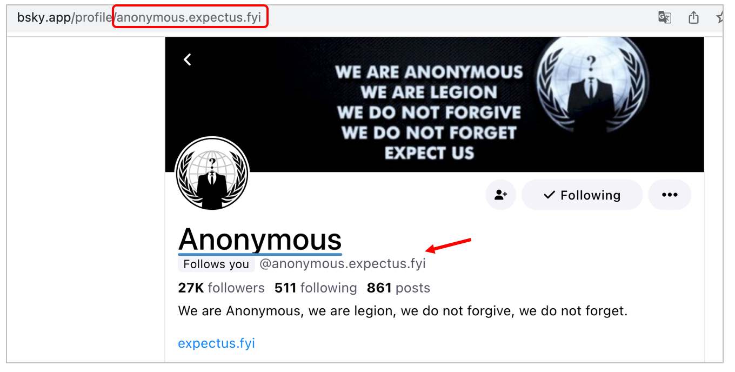Open the three-dot more options menu
The width and height of the screenshot is (735, 372).
tap(670, 195)
